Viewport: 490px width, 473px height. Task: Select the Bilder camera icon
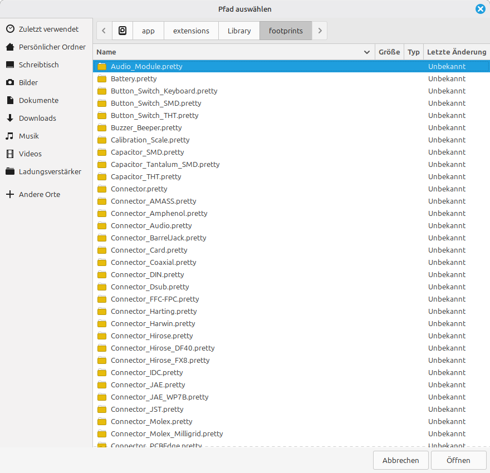(11, 82)
